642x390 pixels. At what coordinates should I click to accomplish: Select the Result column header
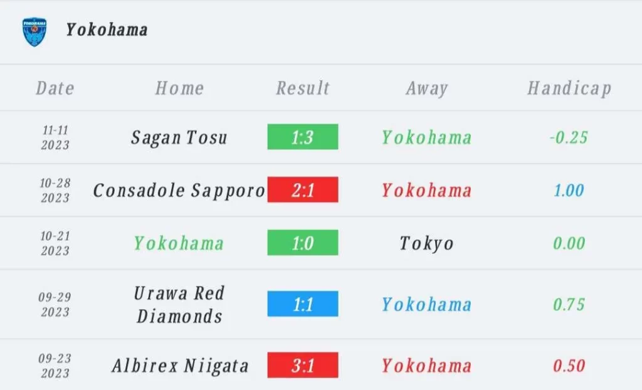click(x=303, y=88)
